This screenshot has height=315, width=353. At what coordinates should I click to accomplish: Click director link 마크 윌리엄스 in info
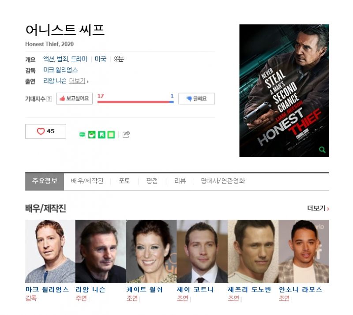point(60,70)
